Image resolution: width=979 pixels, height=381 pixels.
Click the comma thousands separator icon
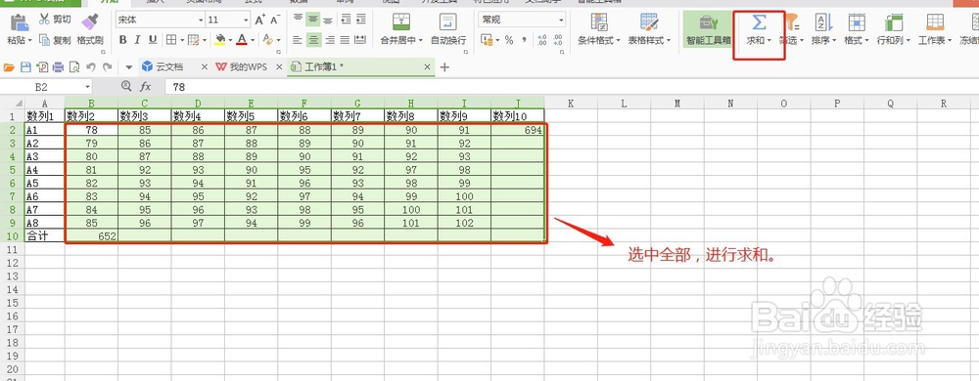point(524,40)
